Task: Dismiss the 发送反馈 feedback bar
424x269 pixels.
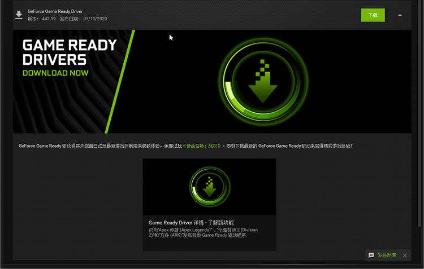Action: point(405,255)
